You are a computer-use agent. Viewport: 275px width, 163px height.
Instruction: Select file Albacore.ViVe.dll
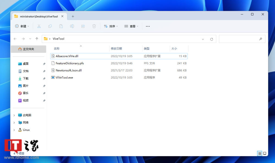pyautogui.click(x=119, y=56)
